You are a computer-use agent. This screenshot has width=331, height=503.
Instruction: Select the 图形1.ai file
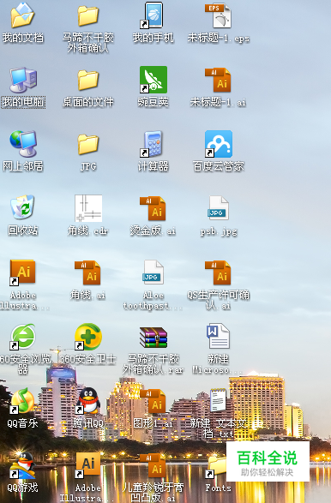point(153,401)
